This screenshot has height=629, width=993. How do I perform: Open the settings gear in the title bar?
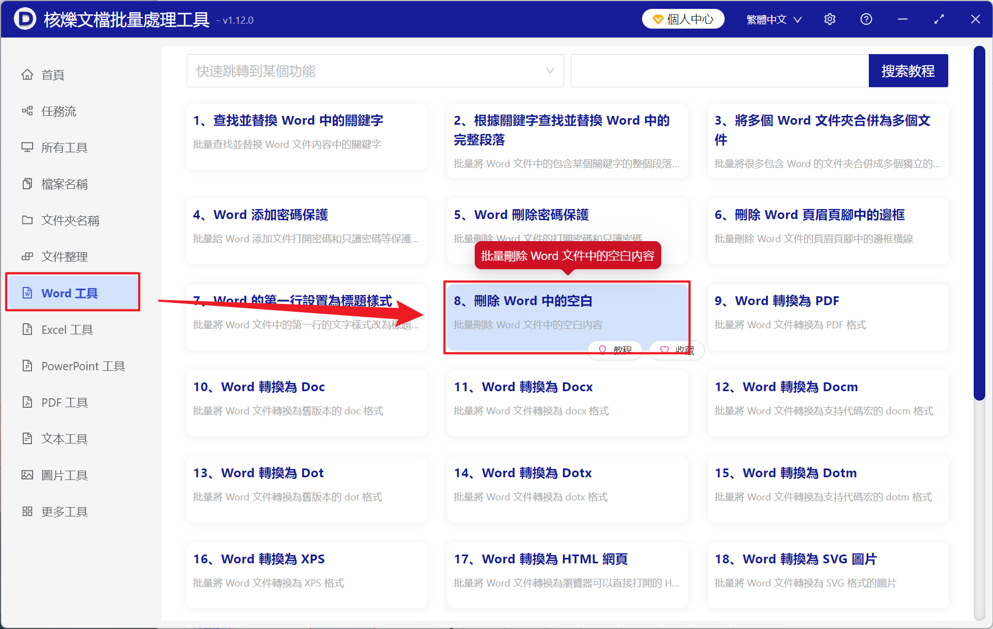pos(830,19)
